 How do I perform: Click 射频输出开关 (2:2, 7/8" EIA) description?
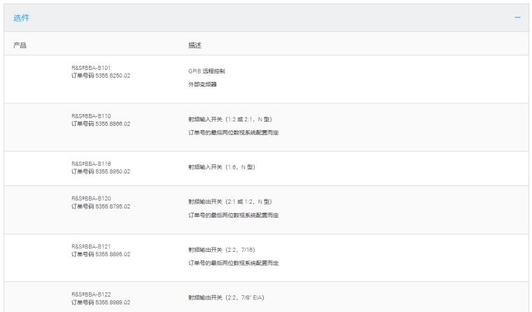[225, 299]
